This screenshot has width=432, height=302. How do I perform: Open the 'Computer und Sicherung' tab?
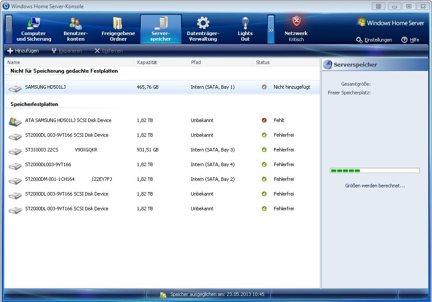tap(34, 29)
